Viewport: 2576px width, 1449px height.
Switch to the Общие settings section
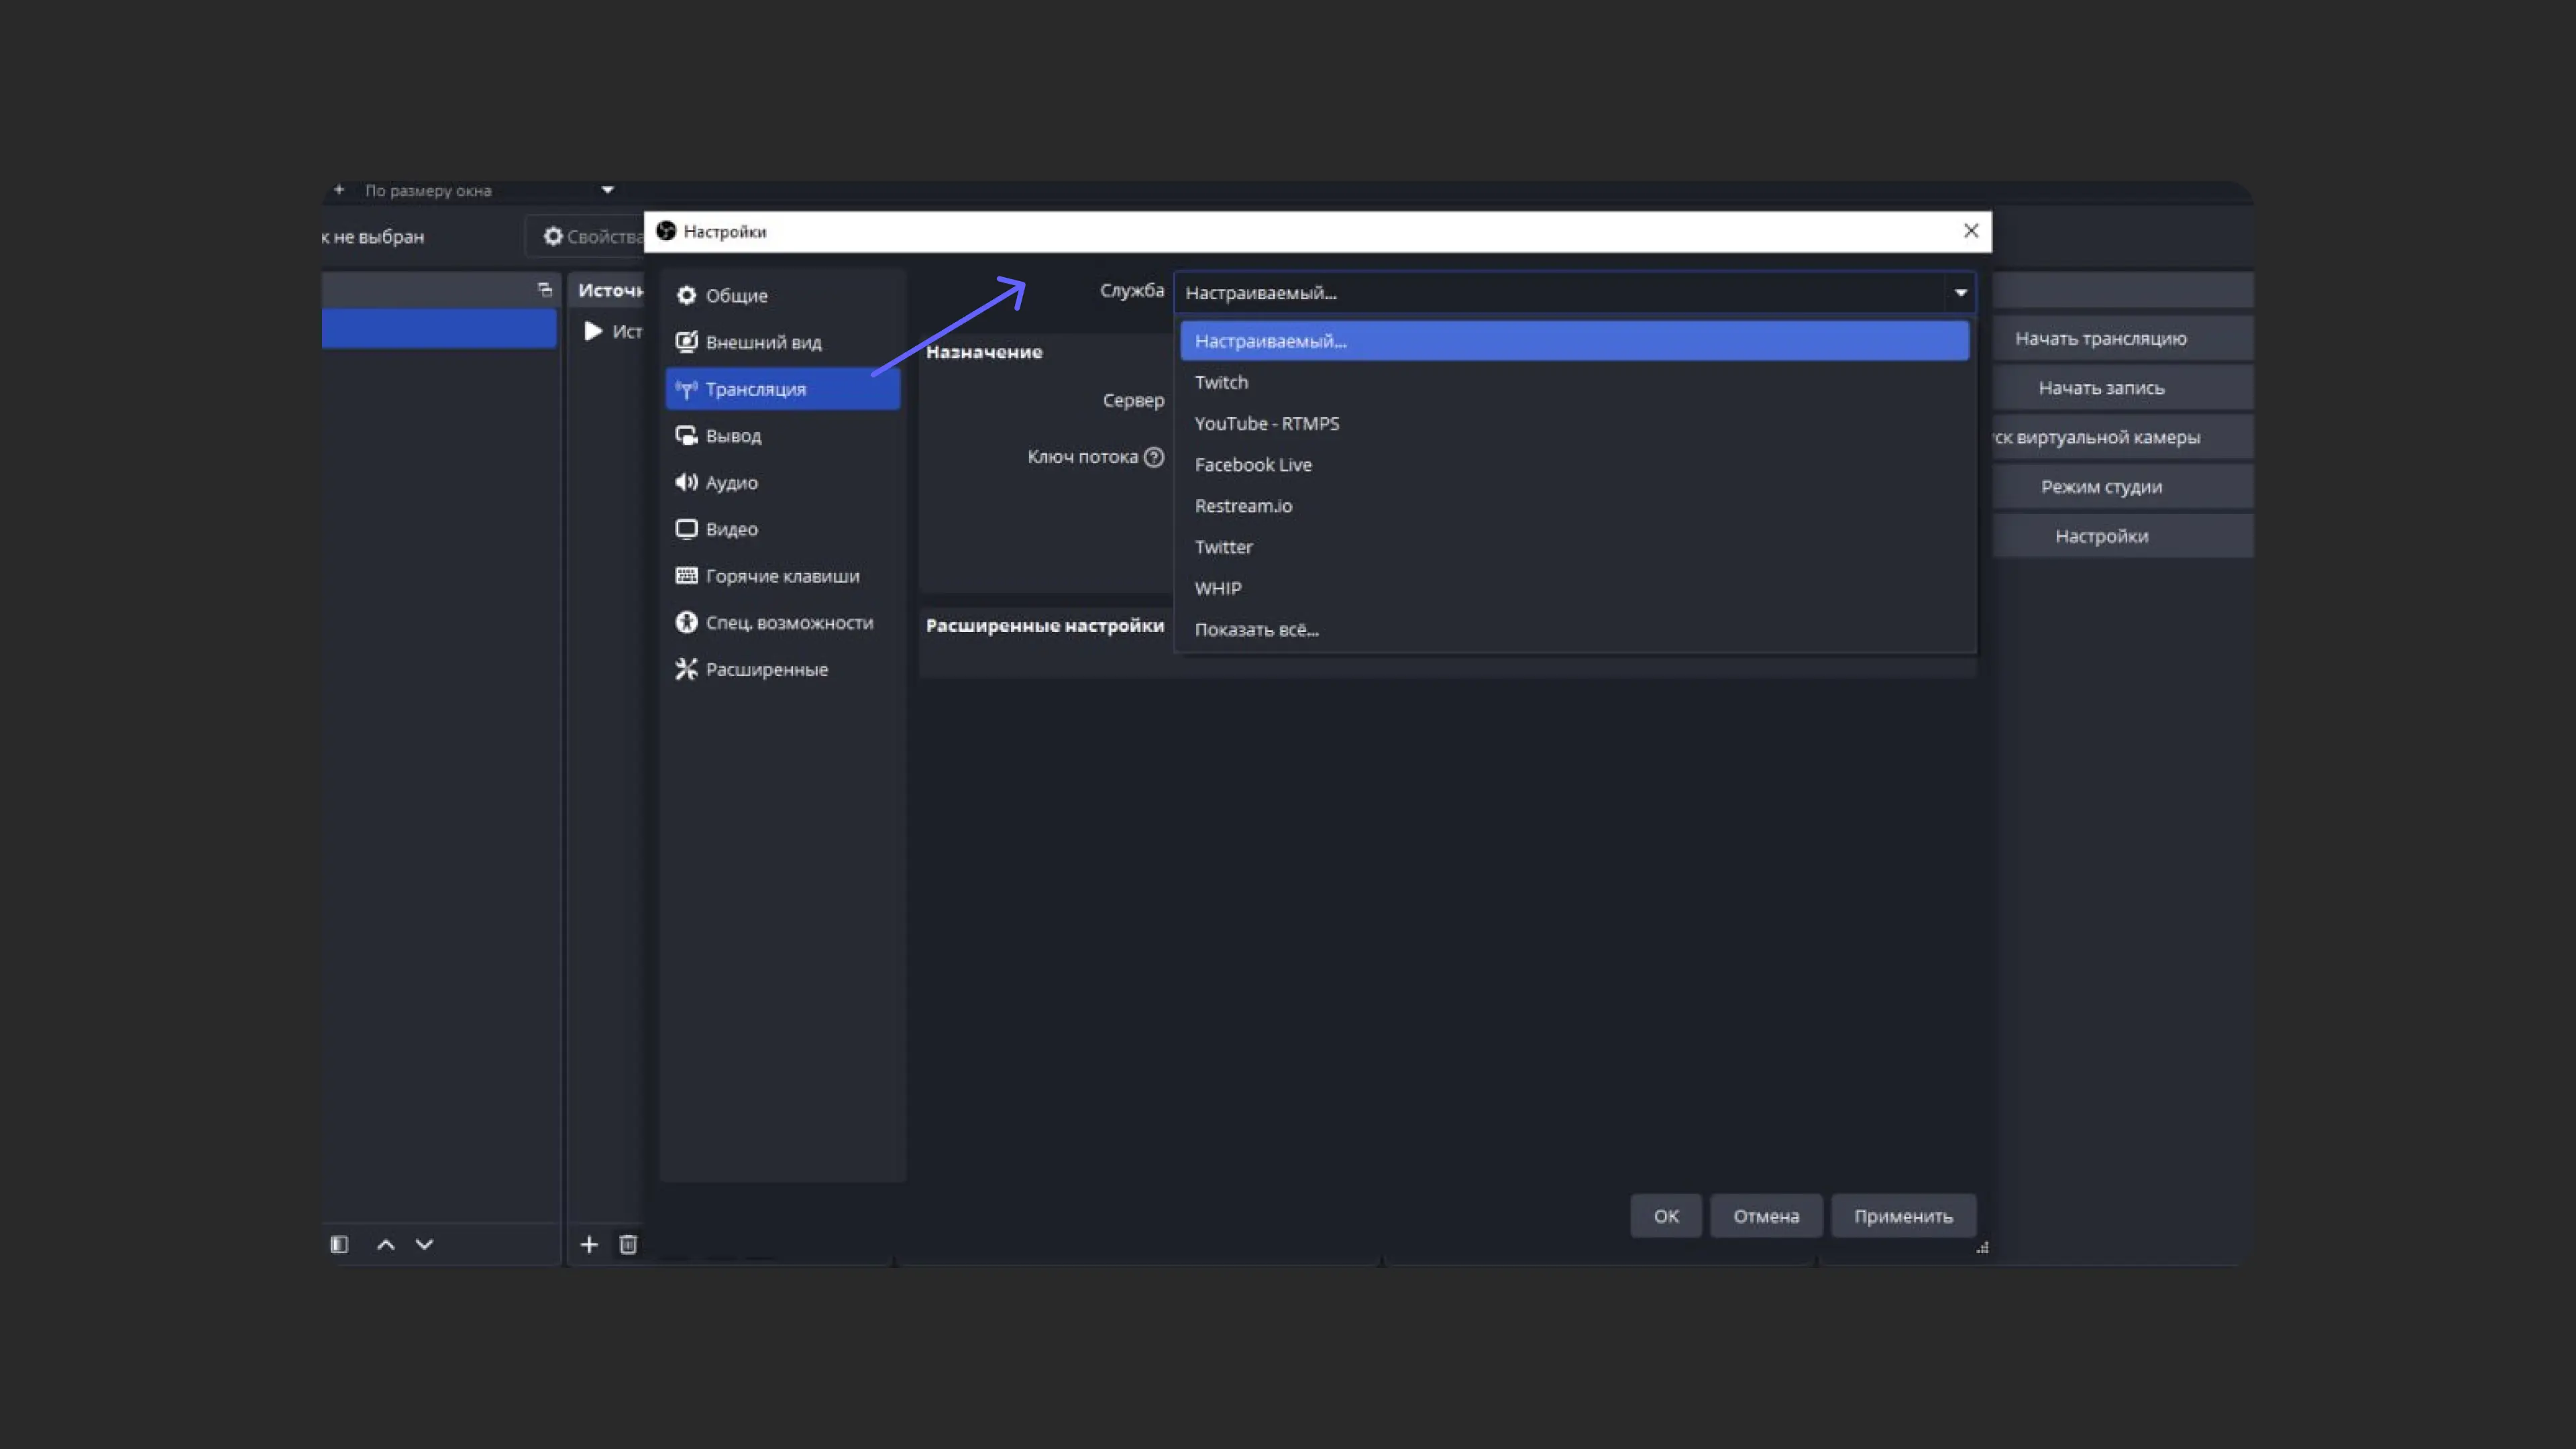pyautogui.click(x=736, y=295)
